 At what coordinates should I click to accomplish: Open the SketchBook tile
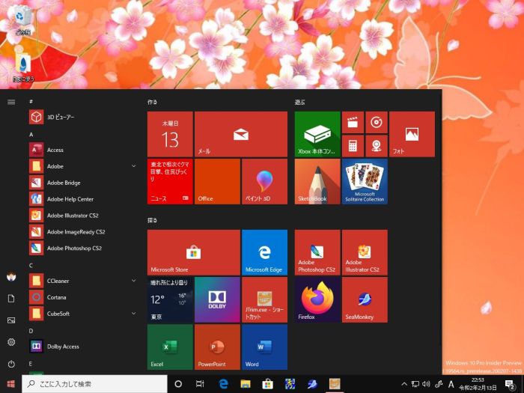click(x=317, y=181)
